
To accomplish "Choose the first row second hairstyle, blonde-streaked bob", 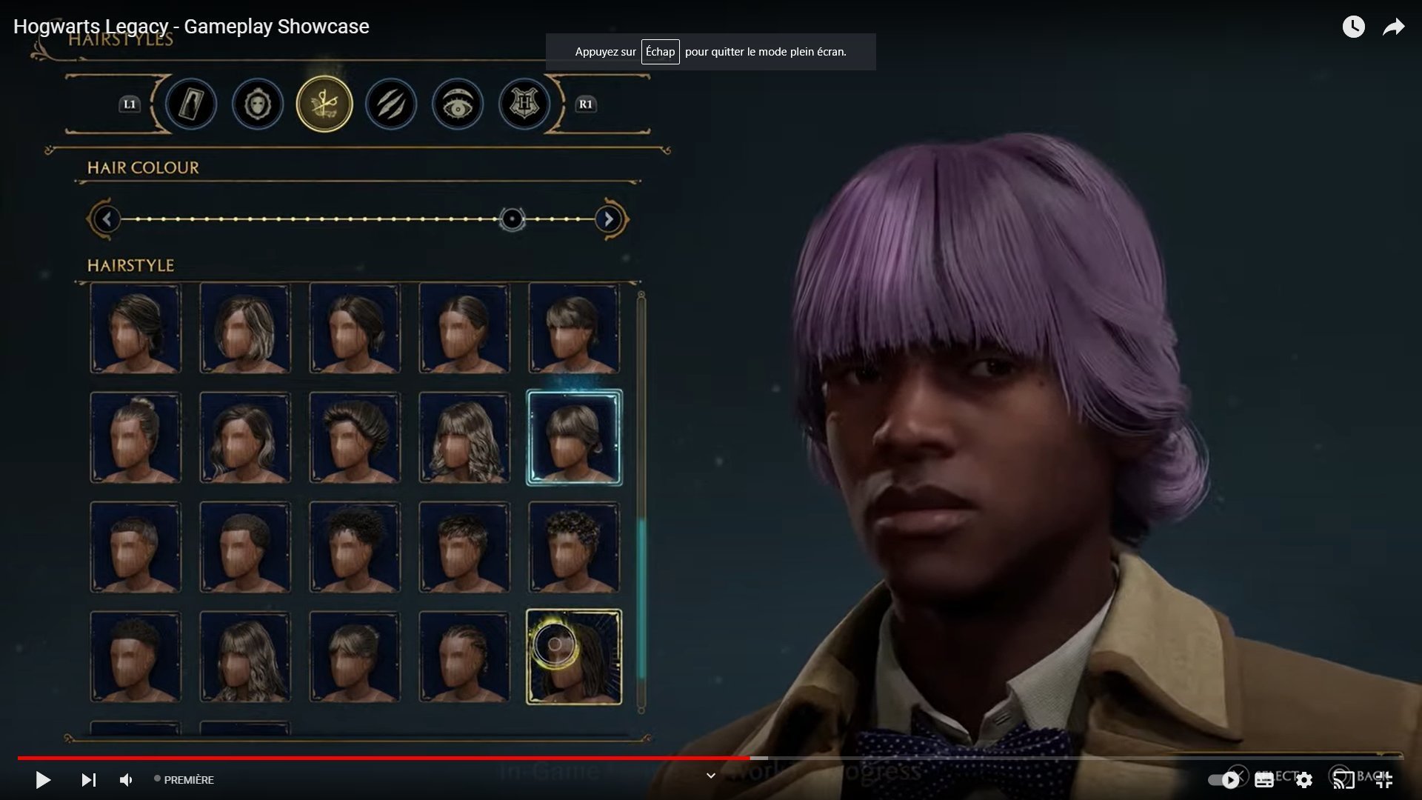I will [245, 328].
